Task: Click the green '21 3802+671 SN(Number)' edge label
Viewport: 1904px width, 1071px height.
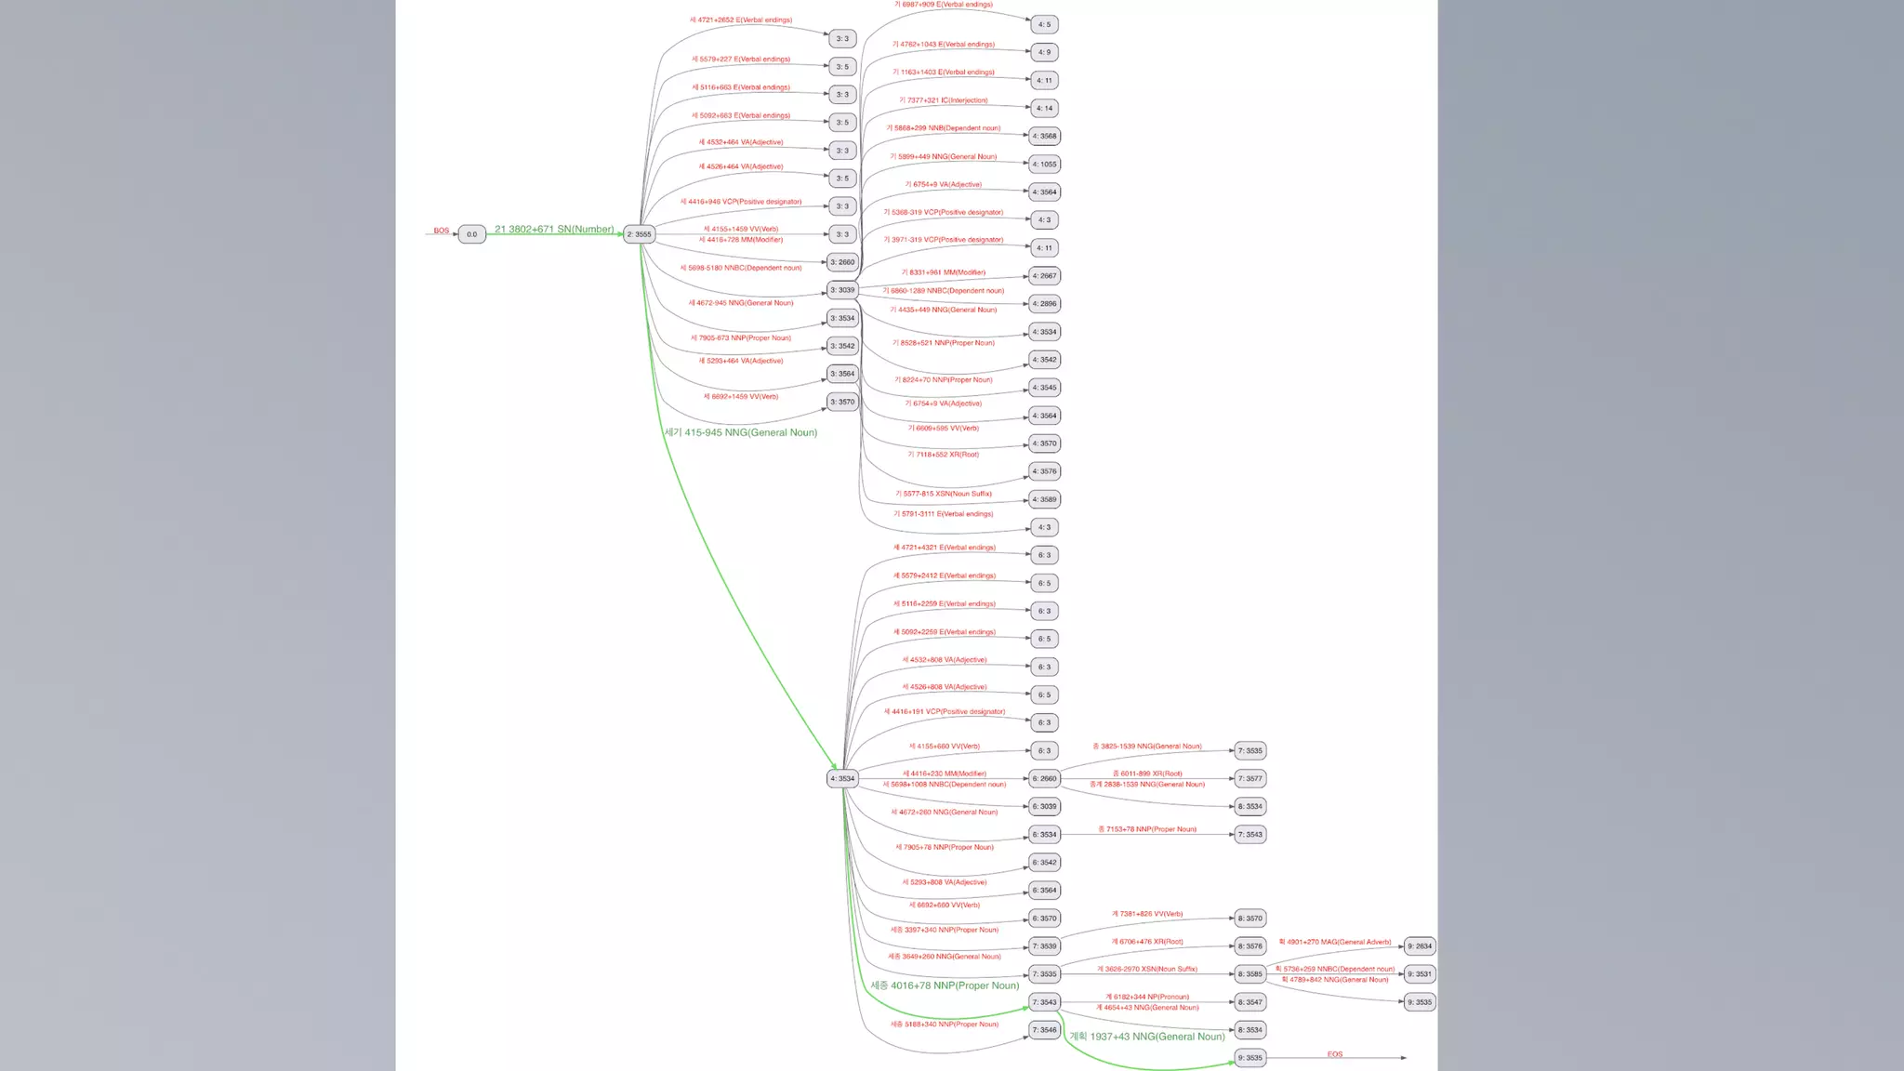Action: [x=554, y=229]
